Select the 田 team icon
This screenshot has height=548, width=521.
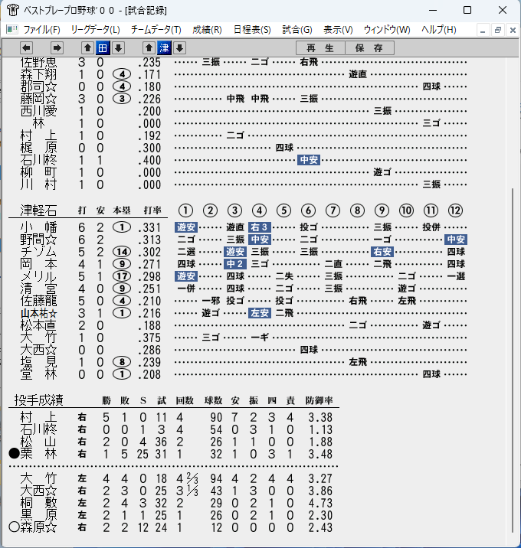[x=103, y=48]
